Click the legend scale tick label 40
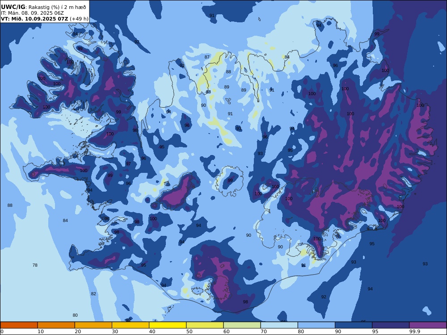The width and height of the screenshot is (447, 335). (152, 331)
